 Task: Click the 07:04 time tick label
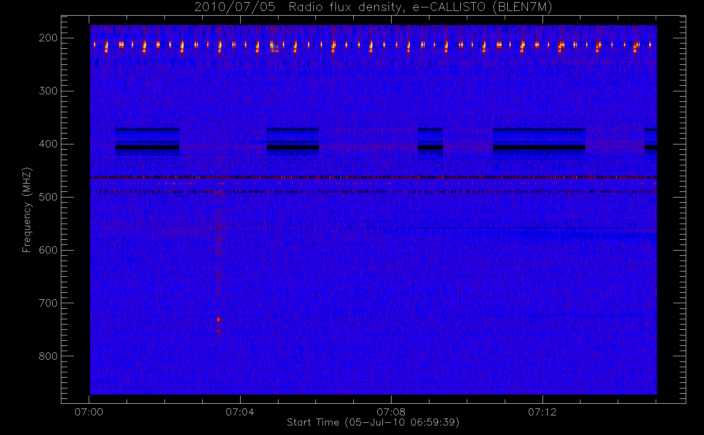click(x=239, y=412)
